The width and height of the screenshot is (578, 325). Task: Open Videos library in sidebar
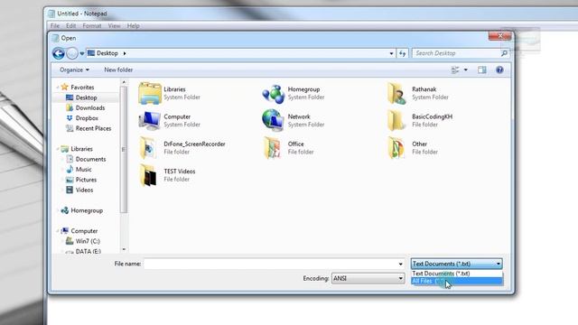pyautogui.click(x=79, y=190)
